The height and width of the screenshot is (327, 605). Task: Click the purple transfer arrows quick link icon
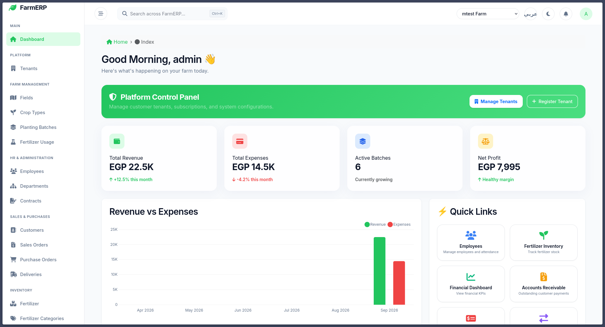click(544, 318)
